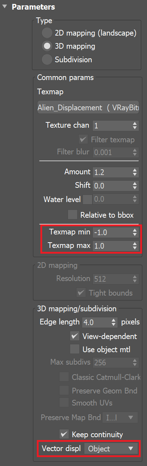Select the Subdivision type radio button
The image size is (147, 466).
[x=47, y=59]
